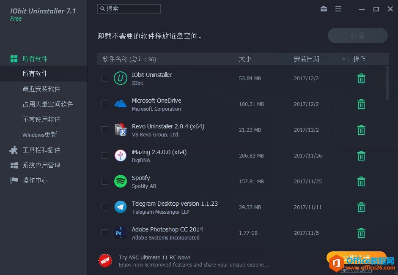Image resolution: width=398 pixels, height=275 pixels.
Task: Click the puzzle piece plugins icon
Action: 14,150
